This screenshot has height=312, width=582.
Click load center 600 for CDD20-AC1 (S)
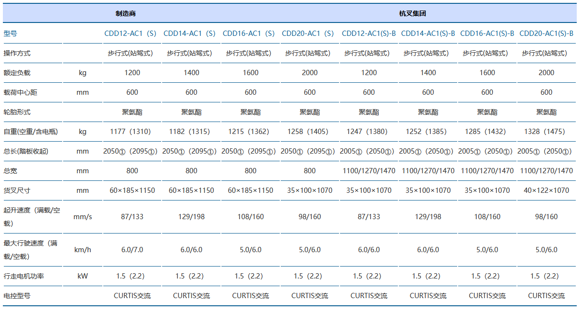310,92
